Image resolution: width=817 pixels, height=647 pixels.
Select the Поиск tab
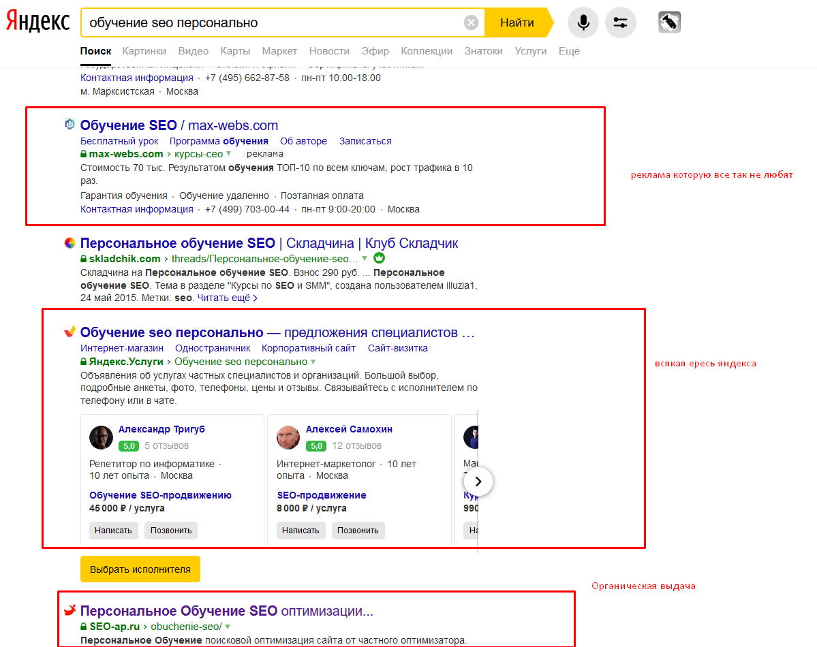(x=95, y=51)
